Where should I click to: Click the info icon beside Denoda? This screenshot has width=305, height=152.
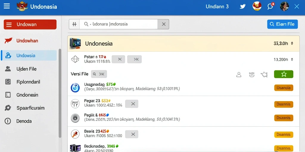click(7, 121)
